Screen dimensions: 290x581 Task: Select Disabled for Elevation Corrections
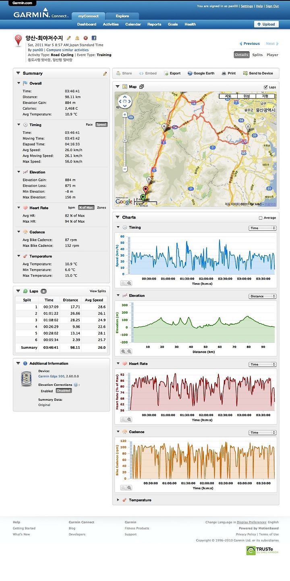pos(63,391)
